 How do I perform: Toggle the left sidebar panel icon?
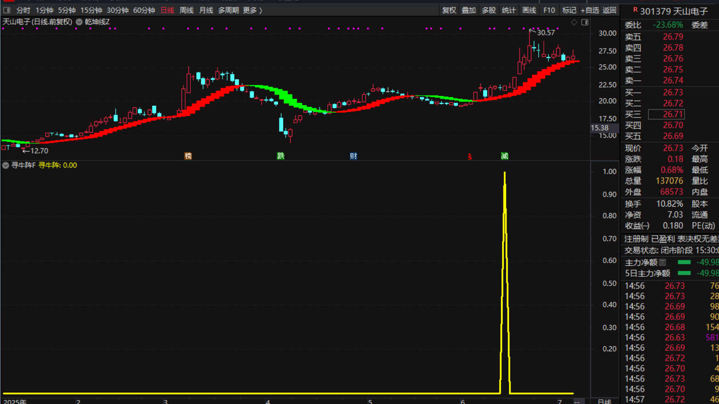coord(7,10)
